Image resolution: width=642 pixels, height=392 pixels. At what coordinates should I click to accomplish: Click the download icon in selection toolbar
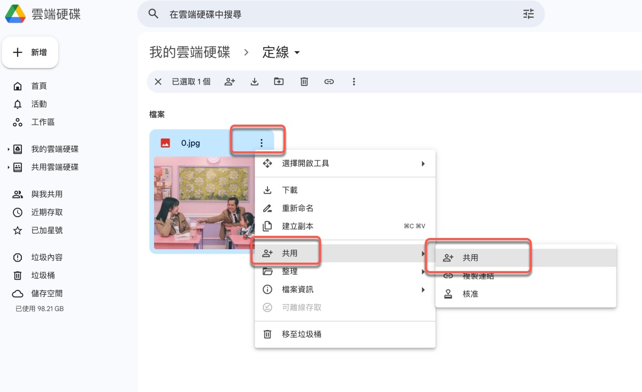(x=255, y=82)
